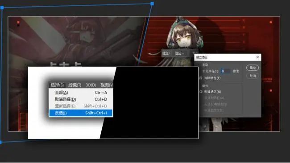Image resolution: width=290 pixels, height=163 pixels.
Task: Choose 反选(I) to invert selection
Action: pyautogui.click(x=81, y=113)
